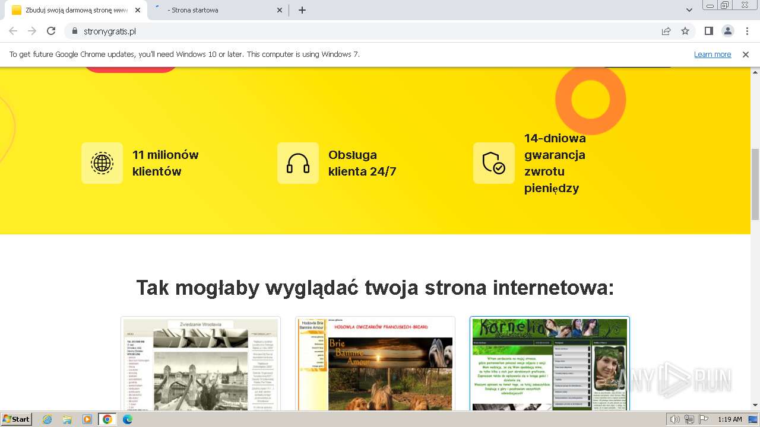Open the Chrome side panel
The image size is (760, 427).
[708, 31]
